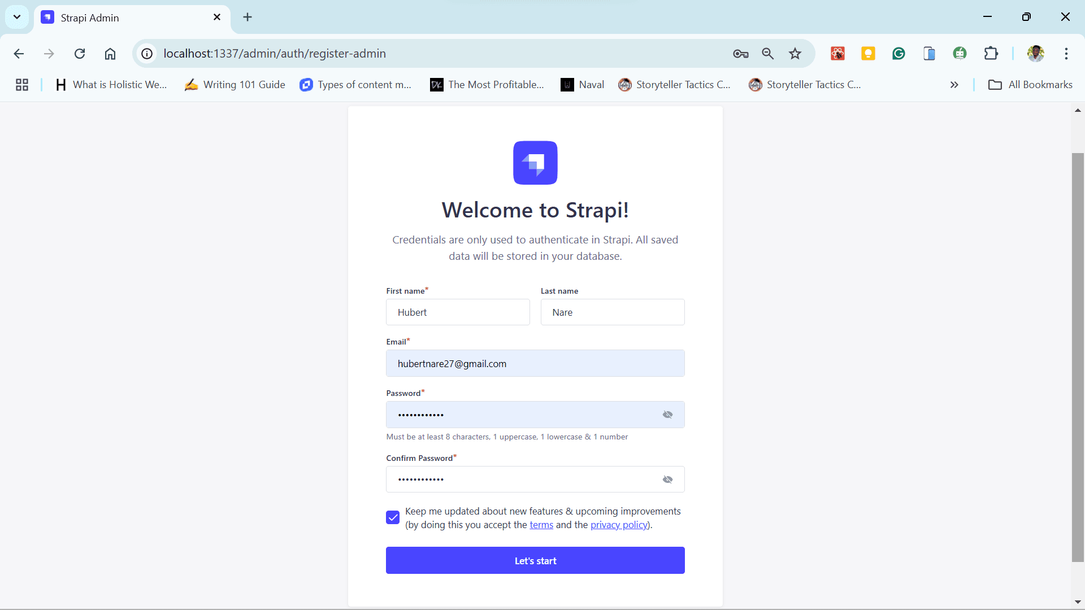This screenshot has width=1085, height=610.
Task: Click the browser home icon
Action: click(x=110, y=54)
